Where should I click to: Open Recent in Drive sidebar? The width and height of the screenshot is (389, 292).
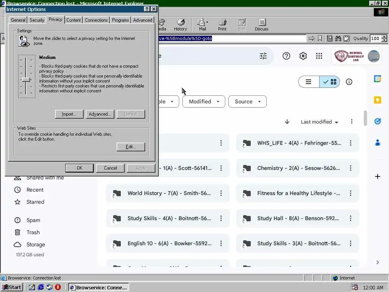tap(35, 190)
